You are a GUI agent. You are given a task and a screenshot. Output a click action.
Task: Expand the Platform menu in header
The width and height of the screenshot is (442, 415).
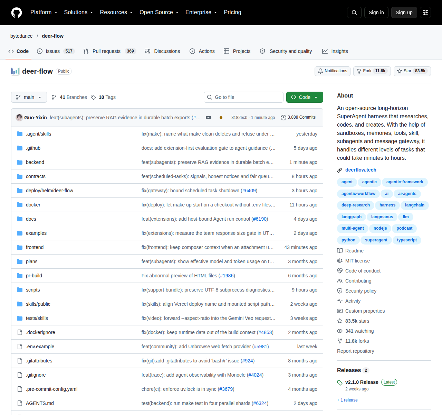click(44, 12)
